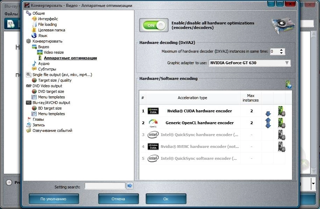The width and height of the screenshot is (320, 209).
Task: Click Max instances value for CUDA encoder
Action: click(251, 111)
